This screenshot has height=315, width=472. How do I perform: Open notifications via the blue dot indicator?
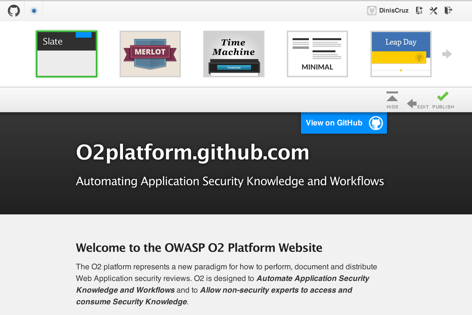34,11
